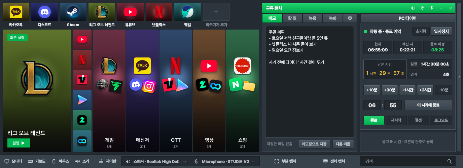Click the location pin icon in 구룩 런처 title bar

(x=422, y=8)
